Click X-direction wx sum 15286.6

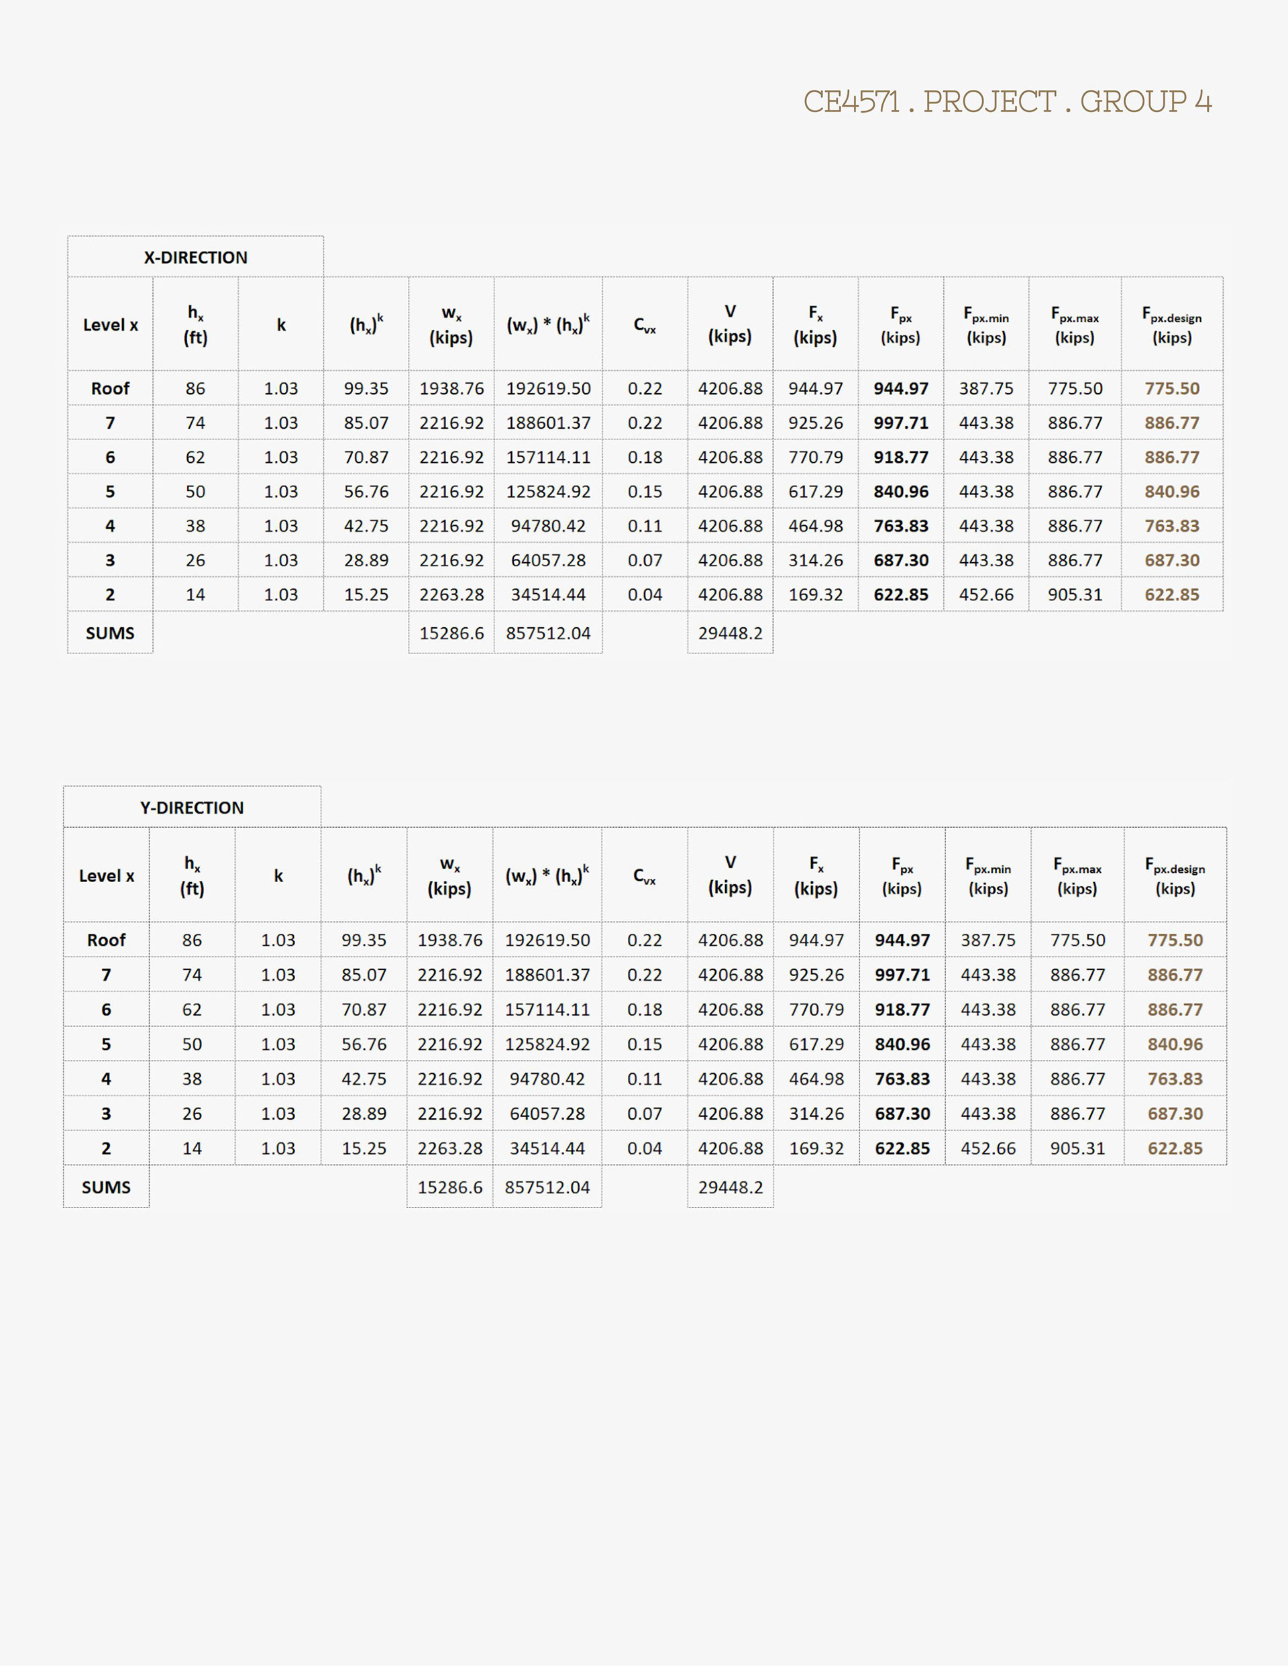pos(451,633)
